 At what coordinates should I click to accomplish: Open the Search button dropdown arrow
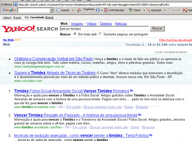73,10
